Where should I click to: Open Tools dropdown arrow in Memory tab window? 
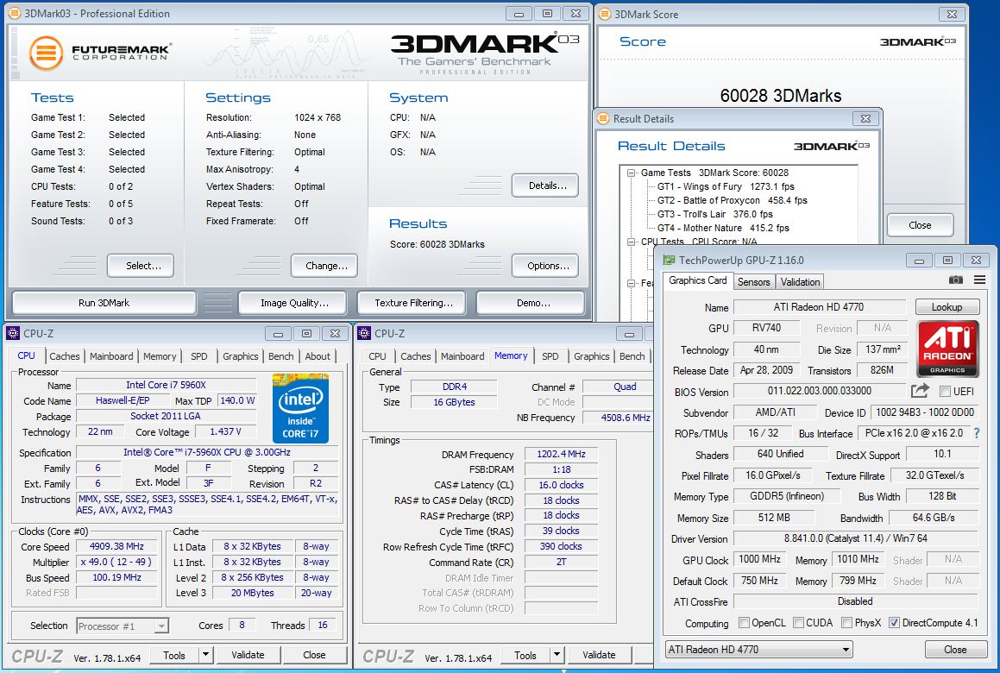pos(557,655)
